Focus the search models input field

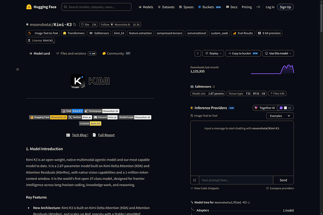[x=96, y=7]
